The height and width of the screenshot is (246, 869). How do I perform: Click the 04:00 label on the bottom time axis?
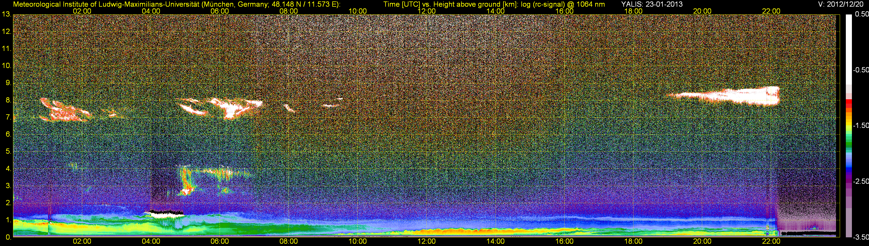click(x=151, y=241)
